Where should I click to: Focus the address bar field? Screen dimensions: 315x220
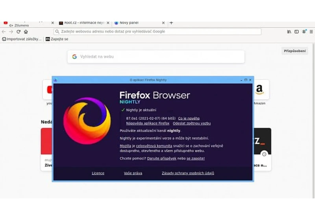157,31
